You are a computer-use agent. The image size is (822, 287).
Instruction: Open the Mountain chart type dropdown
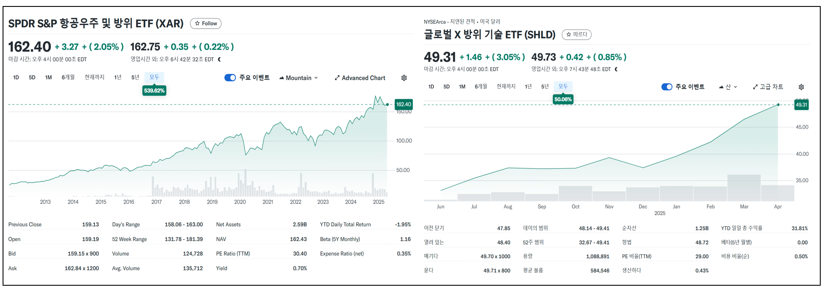pos(298,78)
